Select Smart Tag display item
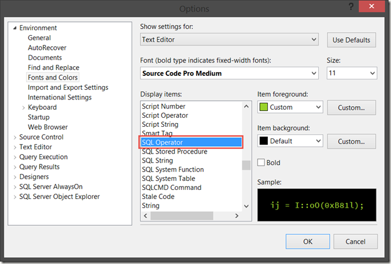This screenshot has height=264, width=391. click(157, 133)
